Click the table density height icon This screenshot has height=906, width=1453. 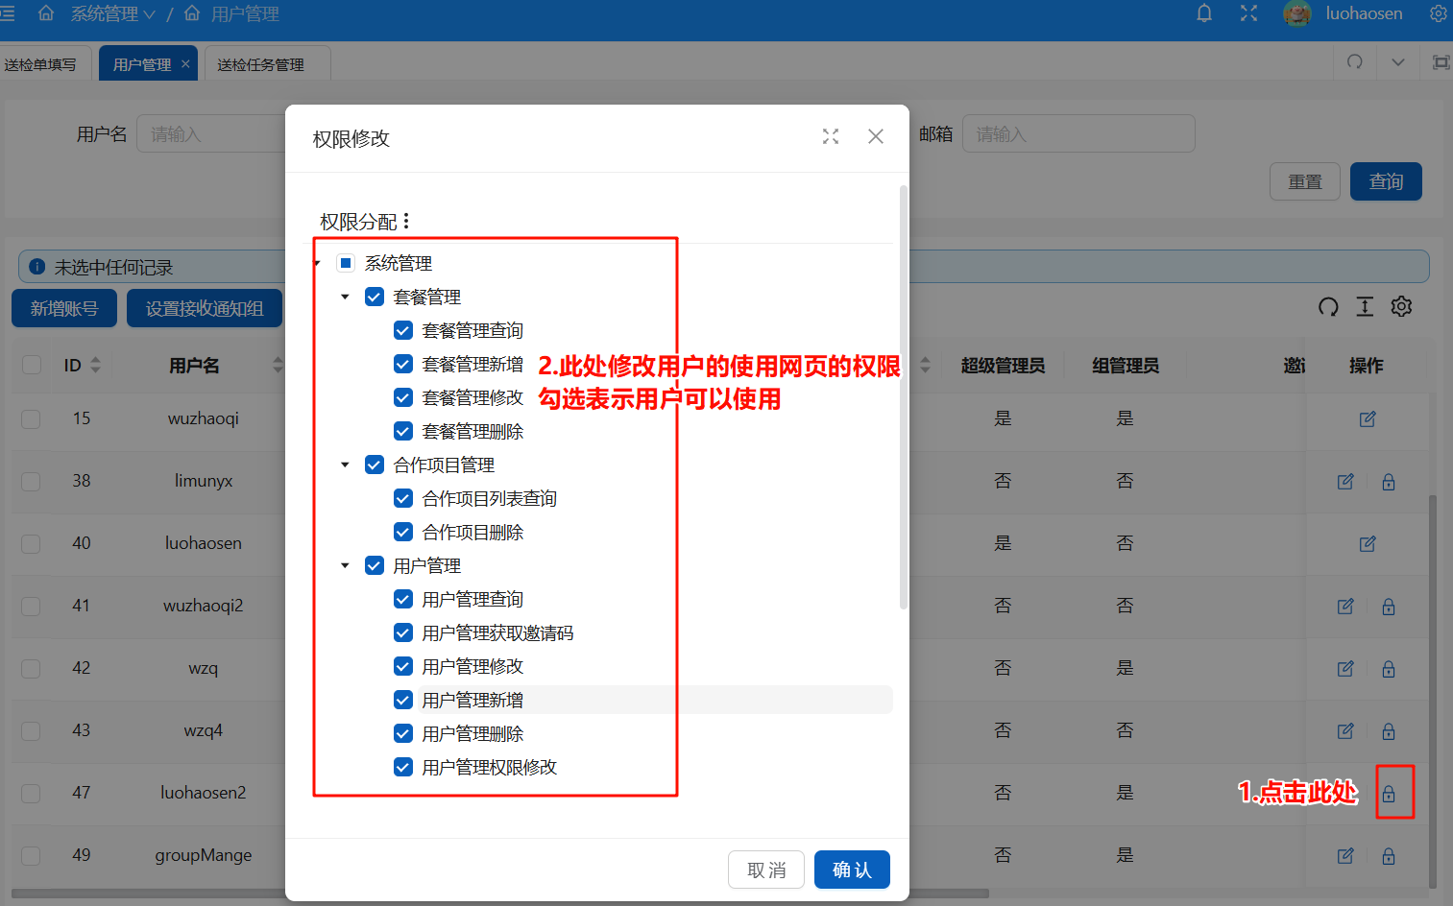point(1365,307)
